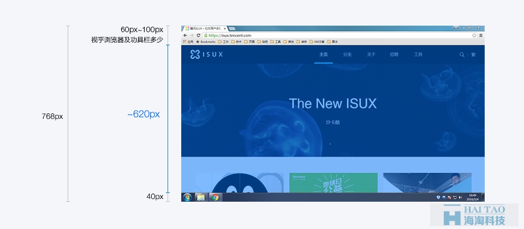Click the browser Back arrow
This screenshot has height=229, width=524.
(x=185, y=35)
